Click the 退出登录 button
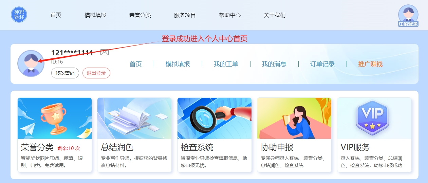 [96, 73]
